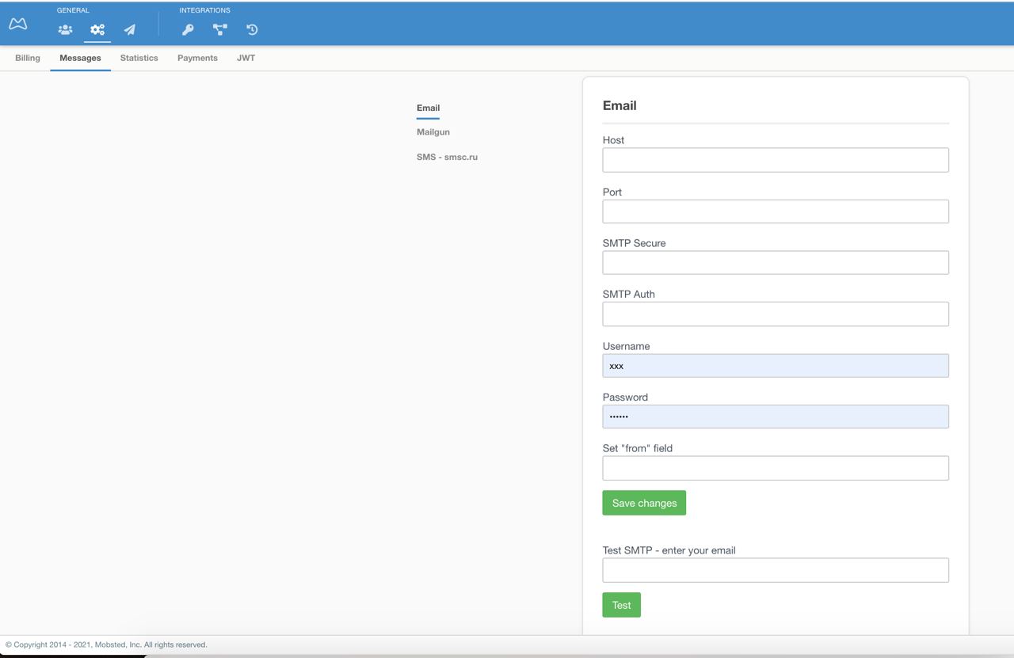Screen dimensions: 1014x658
Task: Click the "Email" form heading text
Action: click(619, 105)
